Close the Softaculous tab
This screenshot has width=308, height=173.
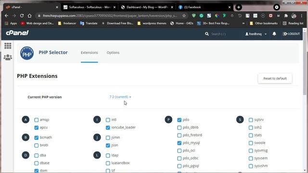(x=115, y=7)
